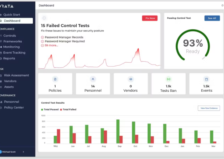Click the collapse circle icon on failed tests card
This screenshot has width=224, height=159.
pyautogui.click(x=44, y=18)
